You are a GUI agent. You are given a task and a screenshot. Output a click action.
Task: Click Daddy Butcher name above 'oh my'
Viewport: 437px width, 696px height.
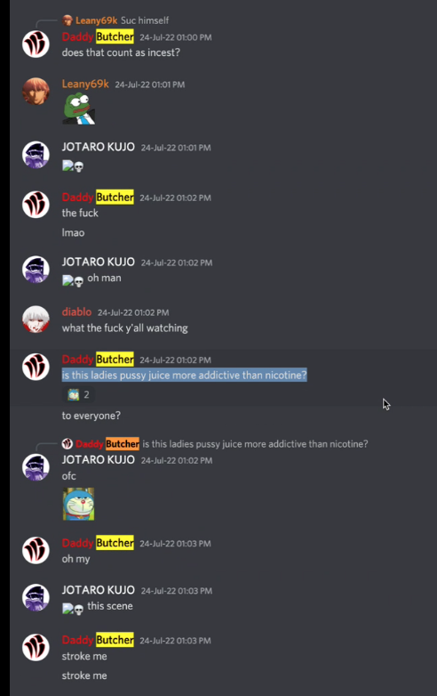pyautogui.click(x=98, y=543)
